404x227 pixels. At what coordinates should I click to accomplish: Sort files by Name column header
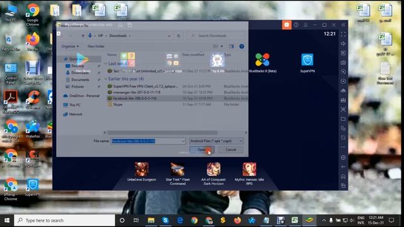click(112, 55)
